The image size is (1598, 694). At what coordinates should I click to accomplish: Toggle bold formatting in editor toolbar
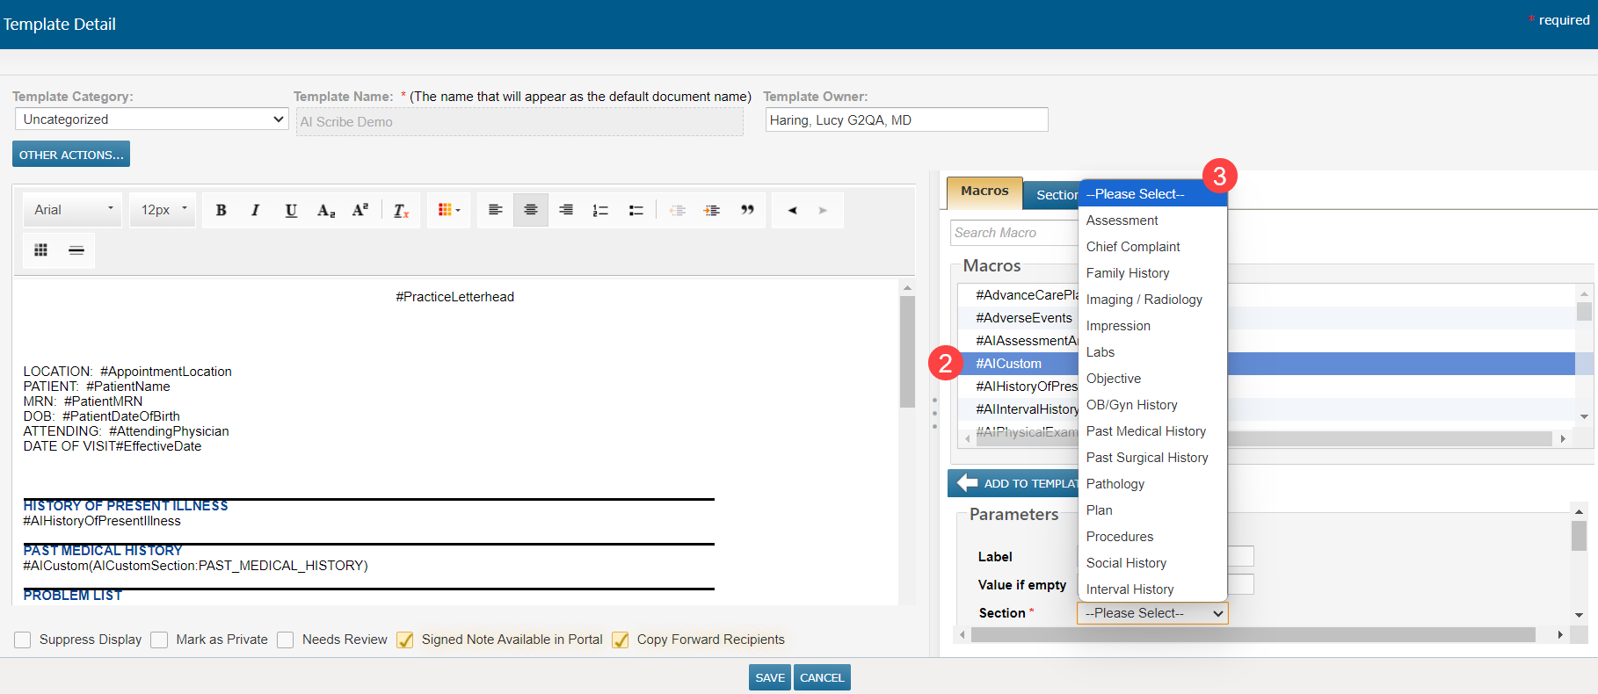(222, 210)
